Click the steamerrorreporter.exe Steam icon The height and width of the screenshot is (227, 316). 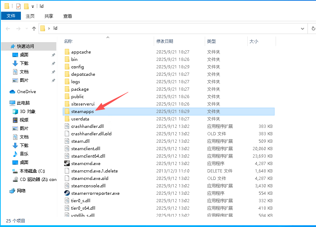point(67,193)
